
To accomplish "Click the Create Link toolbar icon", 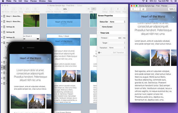I will point(49,9).
